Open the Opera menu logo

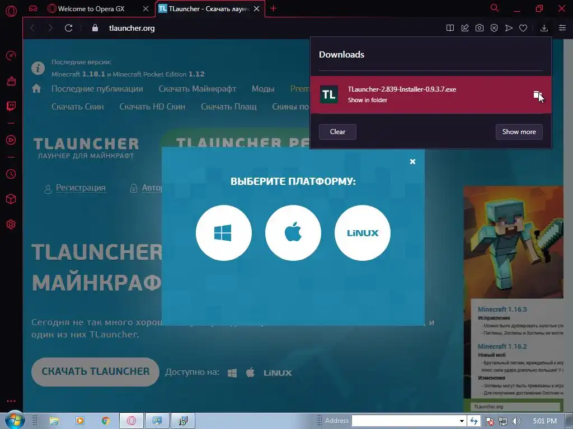coord(11,11)
